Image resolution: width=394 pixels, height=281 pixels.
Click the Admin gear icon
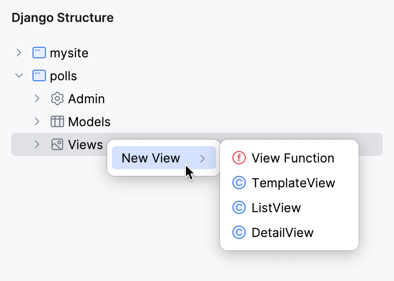pos(57,98)
